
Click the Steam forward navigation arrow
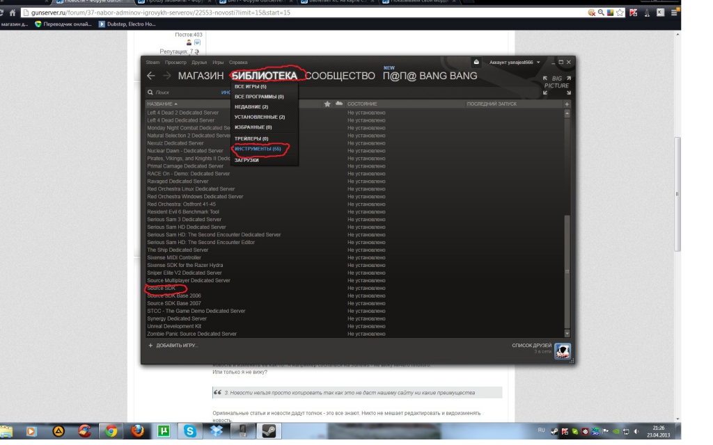point(167,76)
